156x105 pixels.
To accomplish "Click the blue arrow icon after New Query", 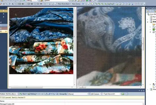I will pyautogui.click(x=83, y=4).
